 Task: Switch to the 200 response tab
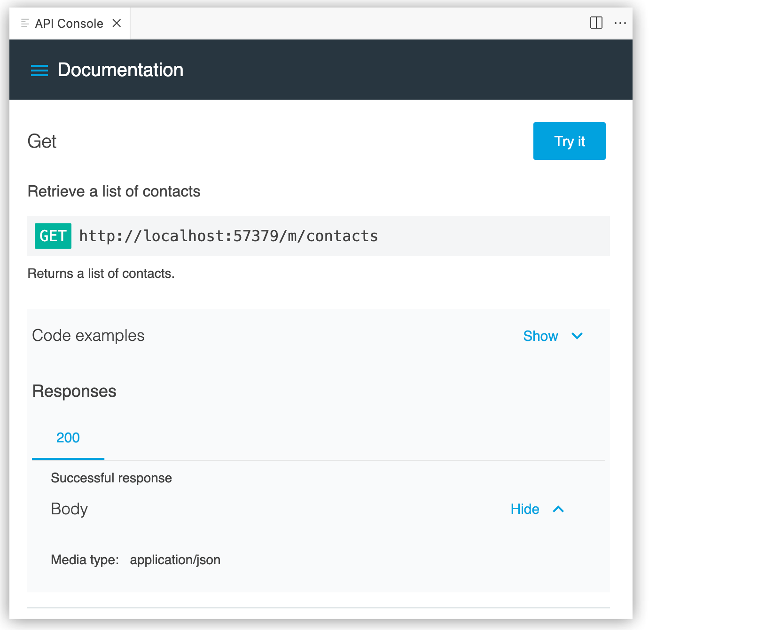(68, 438)
